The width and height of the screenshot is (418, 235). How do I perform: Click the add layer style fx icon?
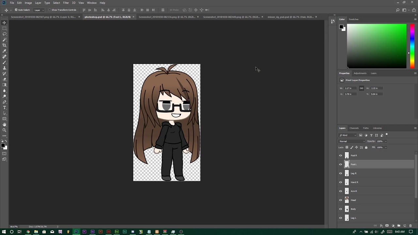381,226
